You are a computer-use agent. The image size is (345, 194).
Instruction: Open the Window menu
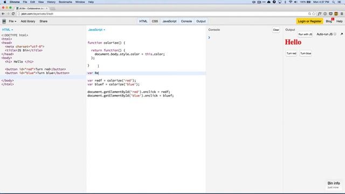(x=80, y=2)
